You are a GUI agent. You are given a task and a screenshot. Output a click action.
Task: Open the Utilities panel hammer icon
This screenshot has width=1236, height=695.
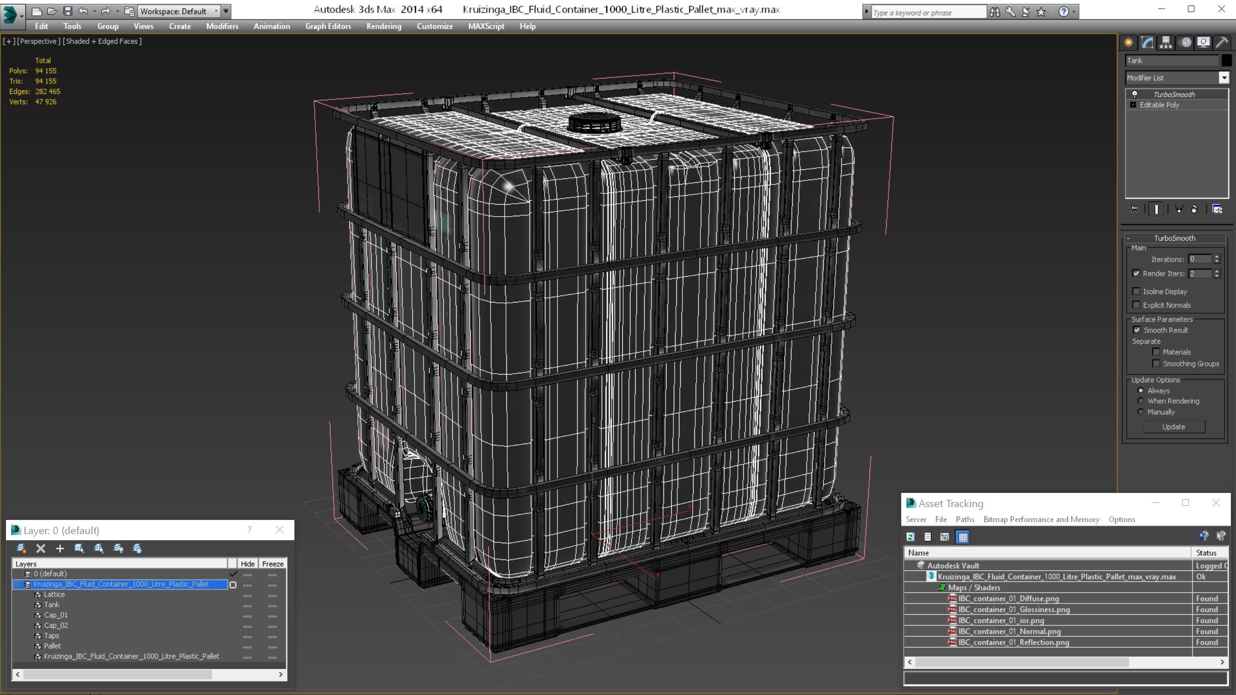pyautogui.click(x=1221, y=42)
